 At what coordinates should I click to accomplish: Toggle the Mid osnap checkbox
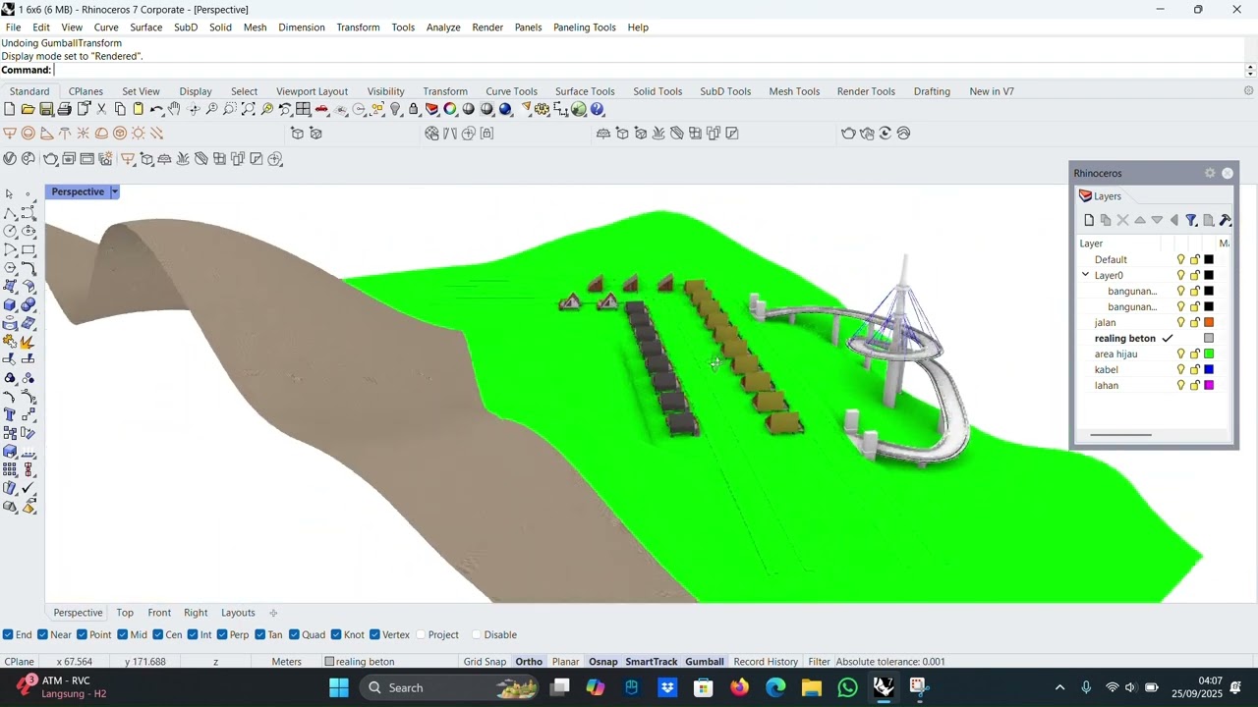(x=122, y=634)
